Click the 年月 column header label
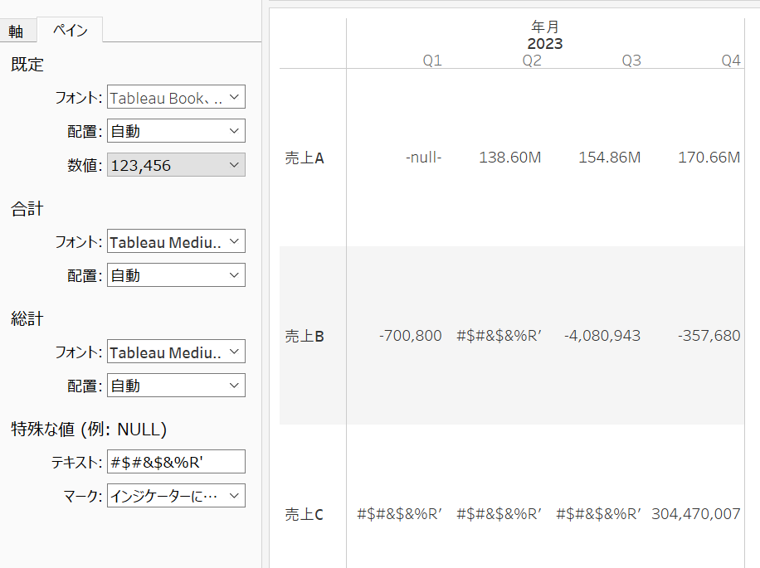 [545, 27]
